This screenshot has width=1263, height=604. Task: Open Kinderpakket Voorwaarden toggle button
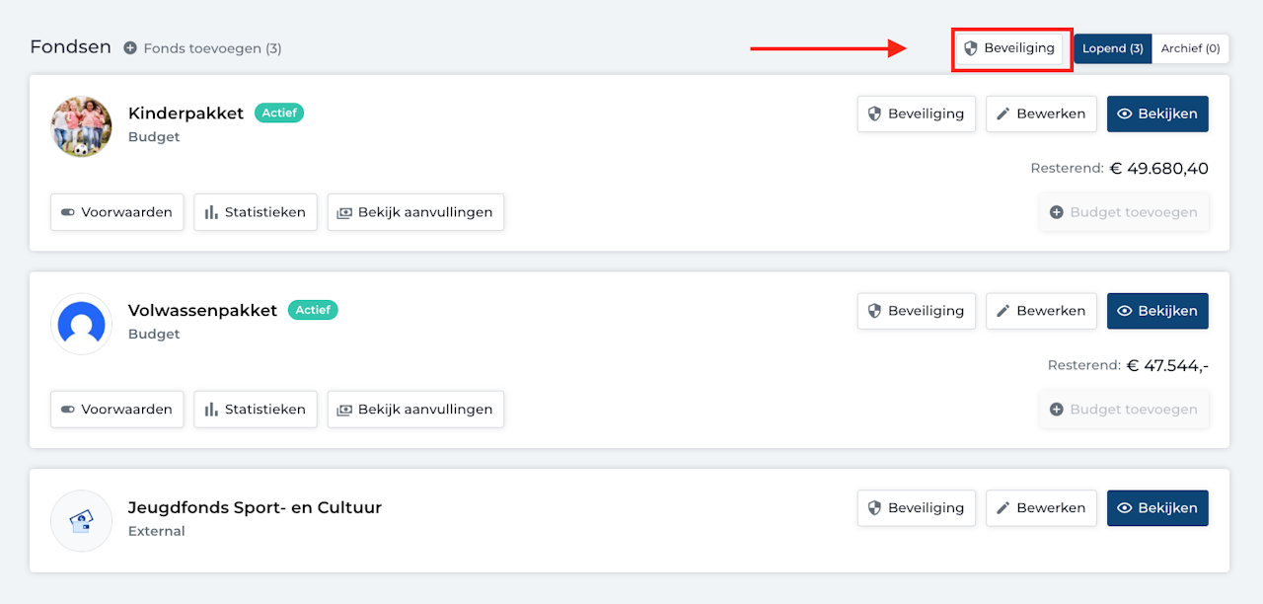coord(116,212)
